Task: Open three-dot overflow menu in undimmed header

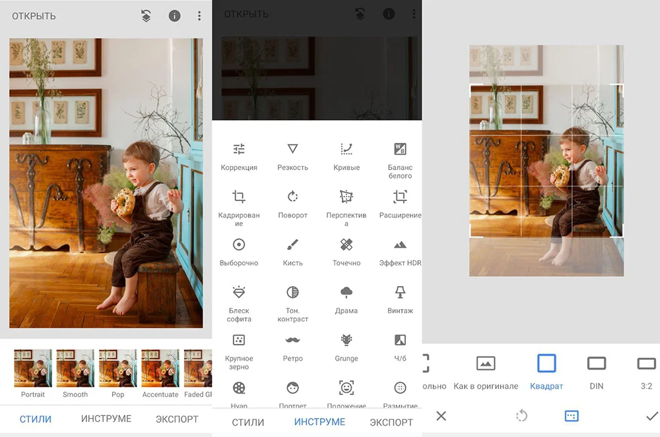Action: click(199, 16)
